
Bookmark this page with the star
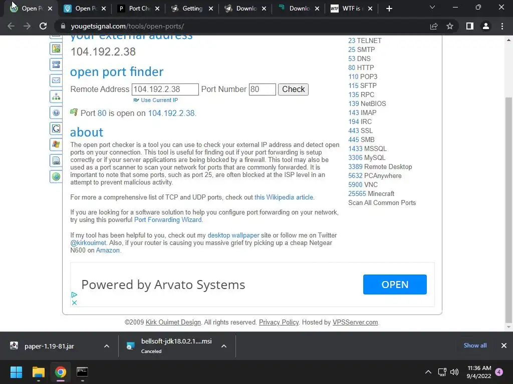pos(450,26)
